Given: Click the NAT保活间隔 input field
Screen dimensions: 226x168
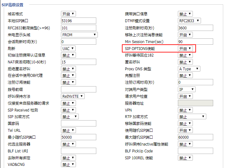Looking at the screenshot, I should pyautogui.click(x=78, y=62).
